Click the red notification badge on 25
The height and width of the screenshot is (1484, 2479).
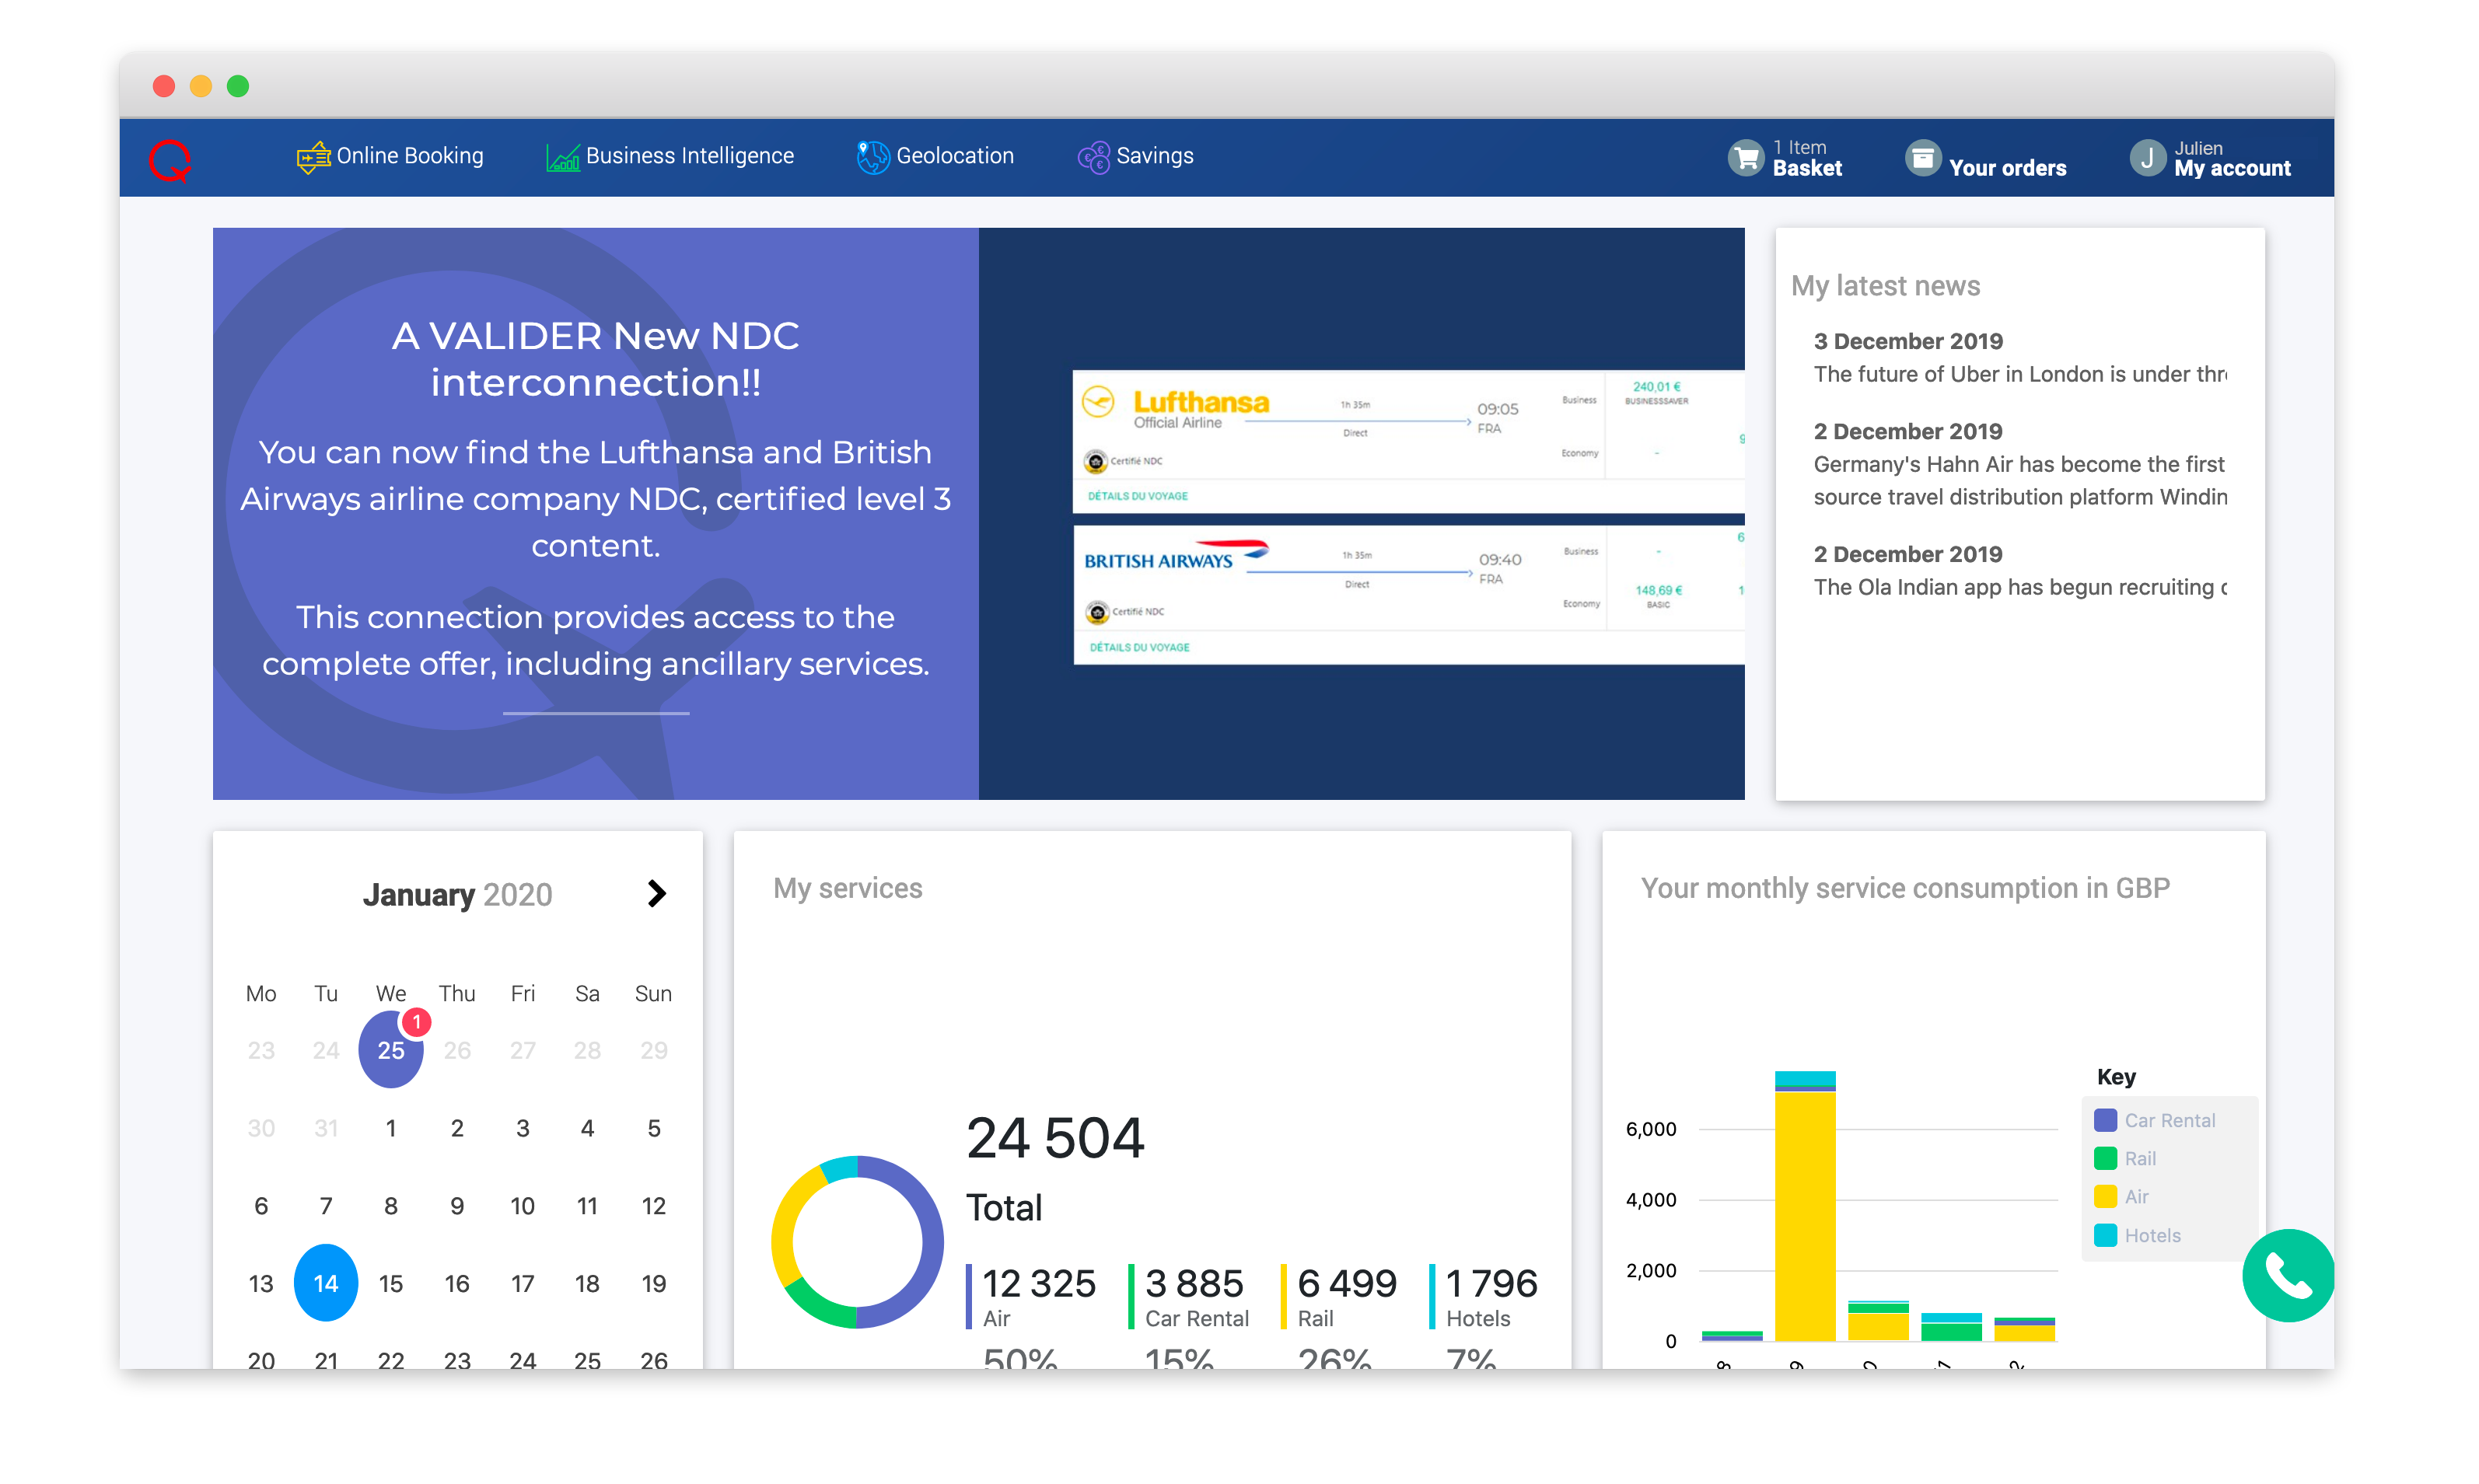416,1022
